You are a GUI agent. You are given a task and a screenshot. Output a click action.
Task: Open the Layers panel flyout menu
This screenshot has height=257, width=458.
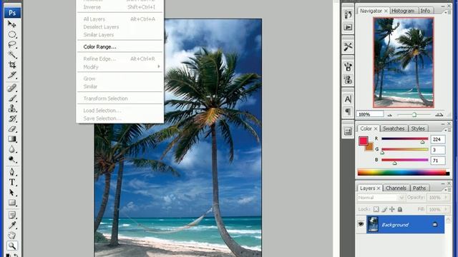(447, 189)
